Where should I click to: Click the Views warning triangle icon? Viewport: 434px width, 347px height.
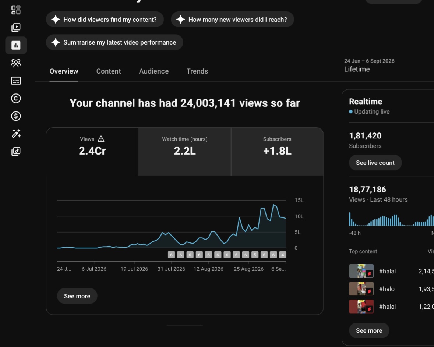click(x=101, y=139)
